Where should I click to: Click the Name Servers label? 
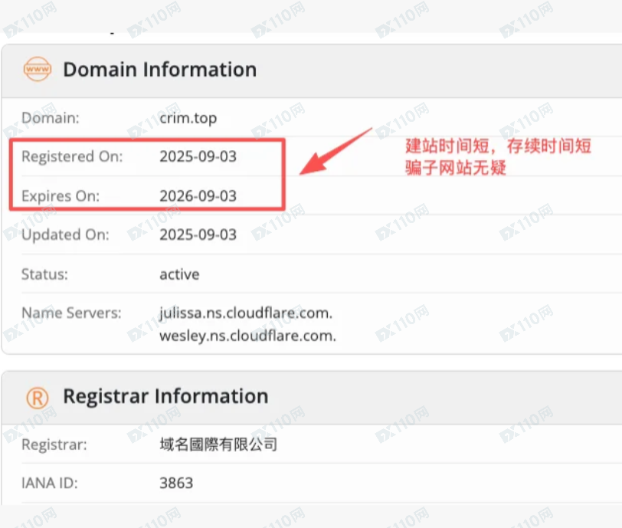tap(71, 313)
